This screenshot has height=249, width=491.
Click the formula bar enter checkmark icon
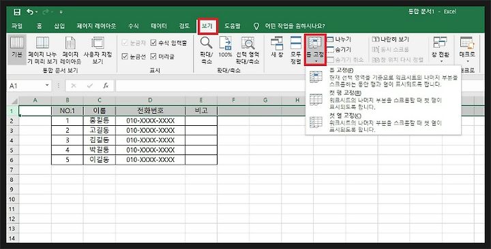point(90,86)
